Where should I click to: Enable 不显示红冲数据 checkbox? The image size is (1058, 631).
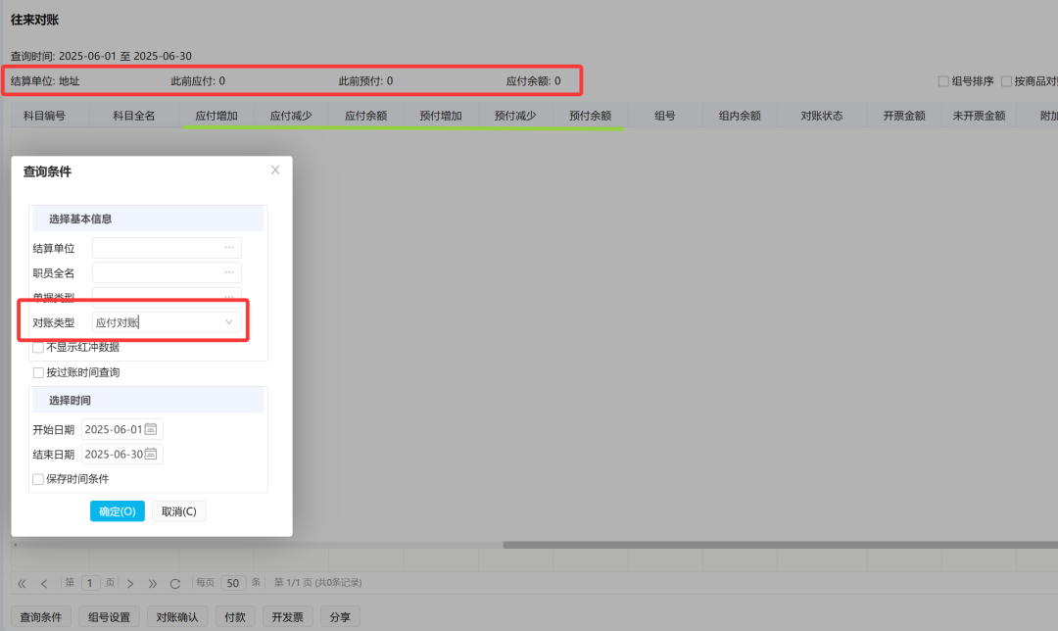(38, 347)
